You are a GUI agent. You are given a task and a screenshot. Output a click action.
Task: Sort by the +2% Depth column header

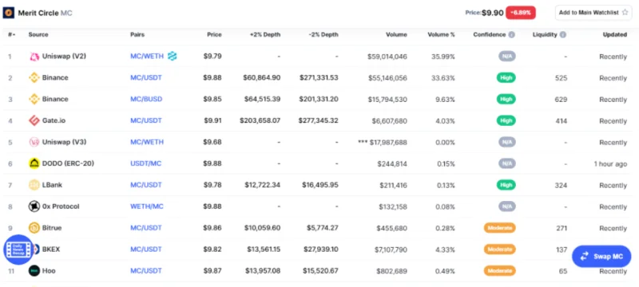[265, 35]
